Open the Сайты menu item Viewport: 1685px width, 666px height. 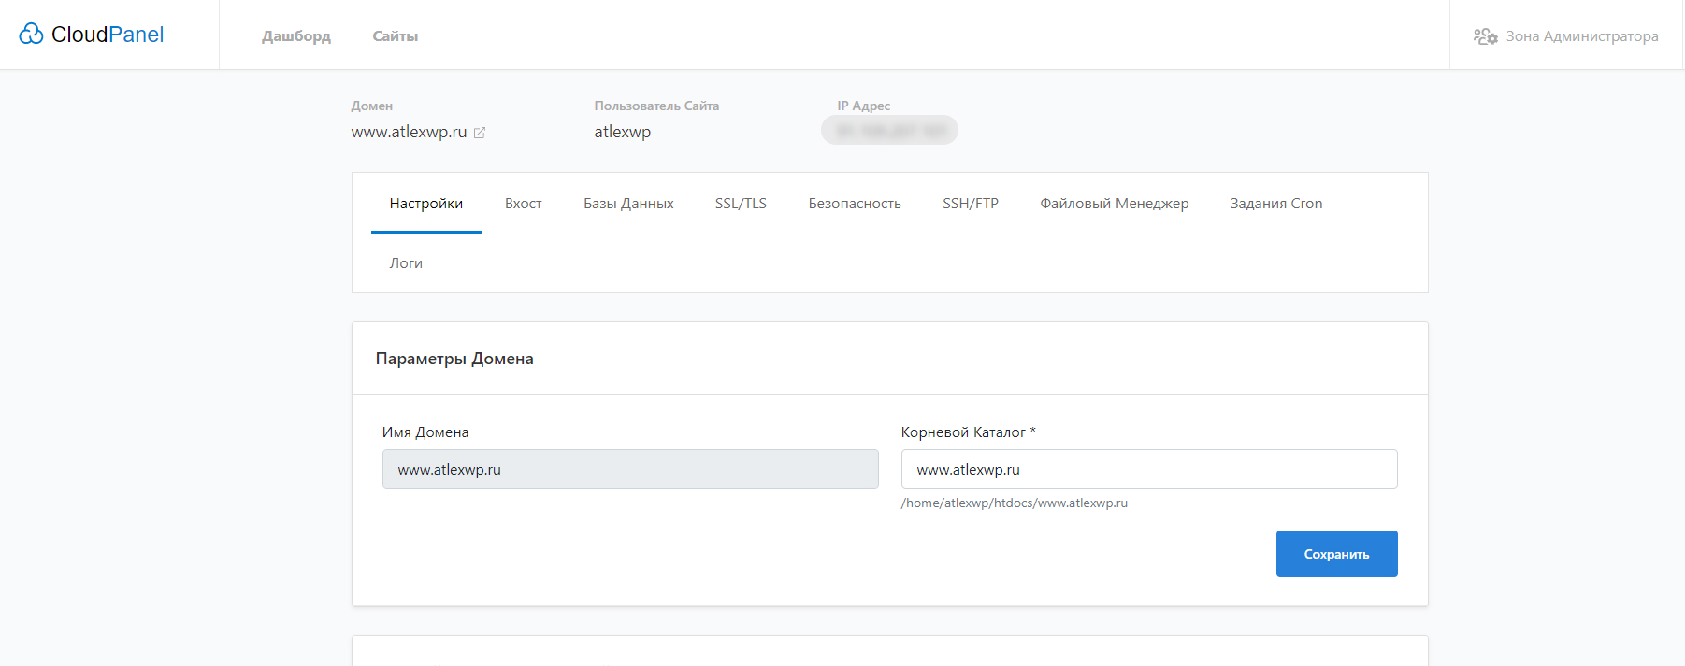coord(396,36)
